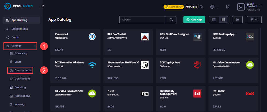This screenshot has width=267, height=112.
Task: Click the sort order icon button
Action: [x=237, y=20]
